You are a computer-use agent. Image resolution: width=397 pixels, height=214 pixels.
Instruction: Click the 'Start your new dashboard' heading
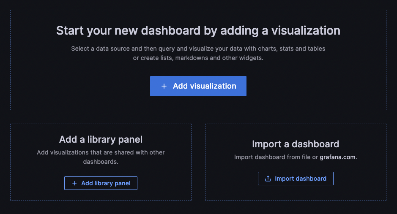(x=198, y=31)
